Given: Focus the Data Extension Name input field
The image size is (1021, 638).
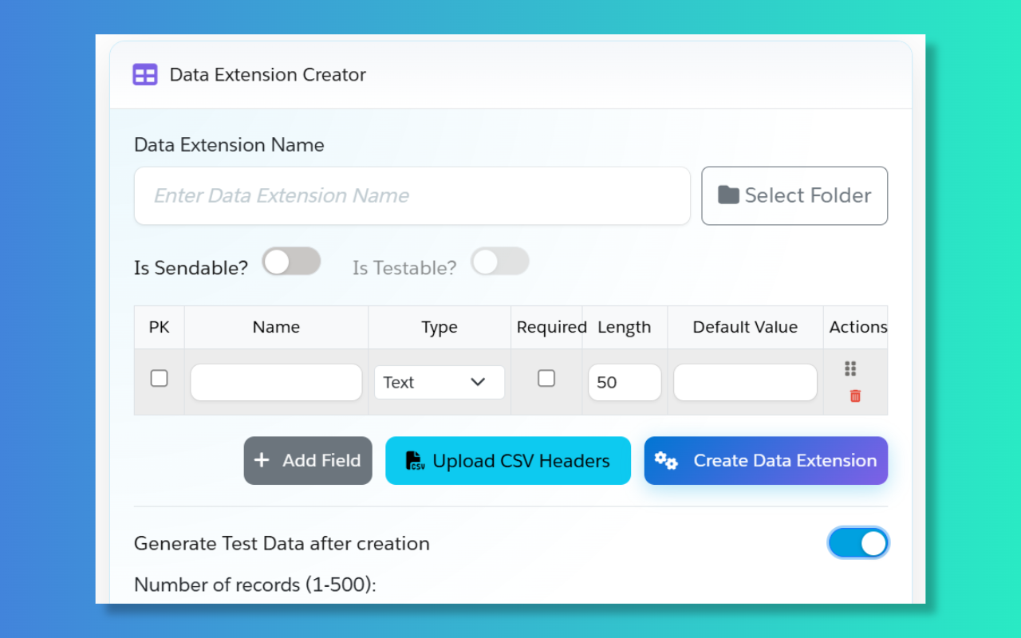Looking at the screenshot, I should pyautogui.click(x=412, y=195).
